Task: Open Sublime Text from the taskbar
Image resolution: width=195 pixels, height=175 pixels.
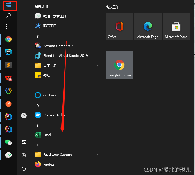Action: [x=8, y=65]
